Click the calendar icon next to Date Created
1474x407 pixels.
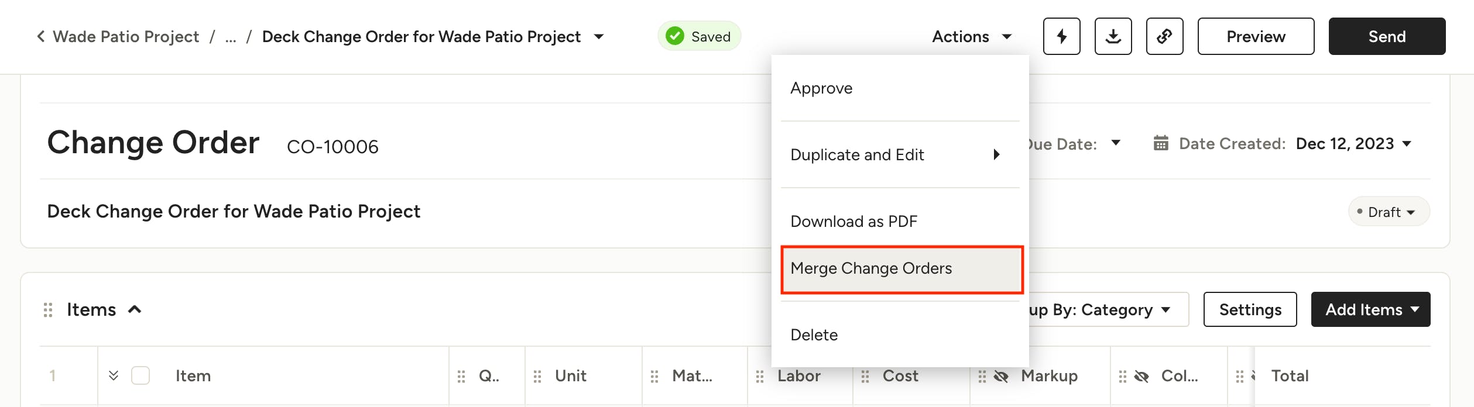[1161, 143]
